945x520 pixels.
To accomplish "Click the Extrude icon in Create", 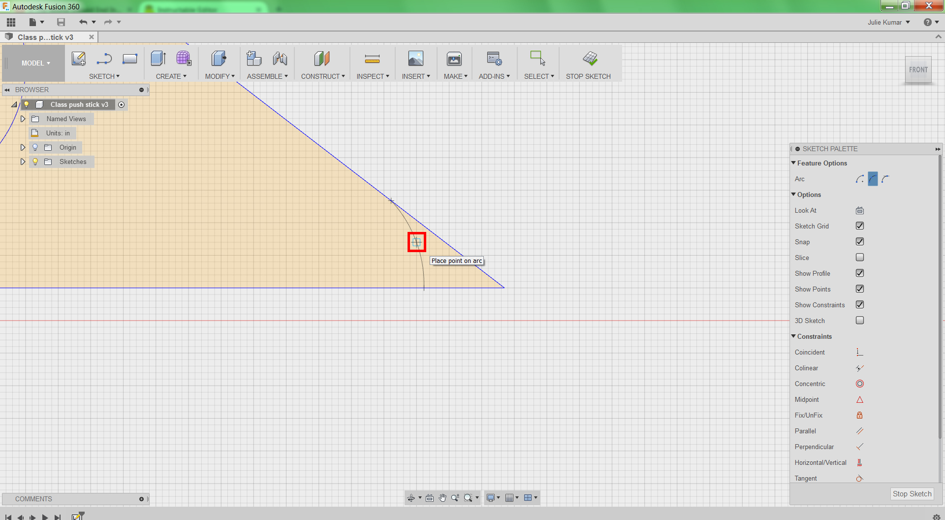I will coord(158,59).
